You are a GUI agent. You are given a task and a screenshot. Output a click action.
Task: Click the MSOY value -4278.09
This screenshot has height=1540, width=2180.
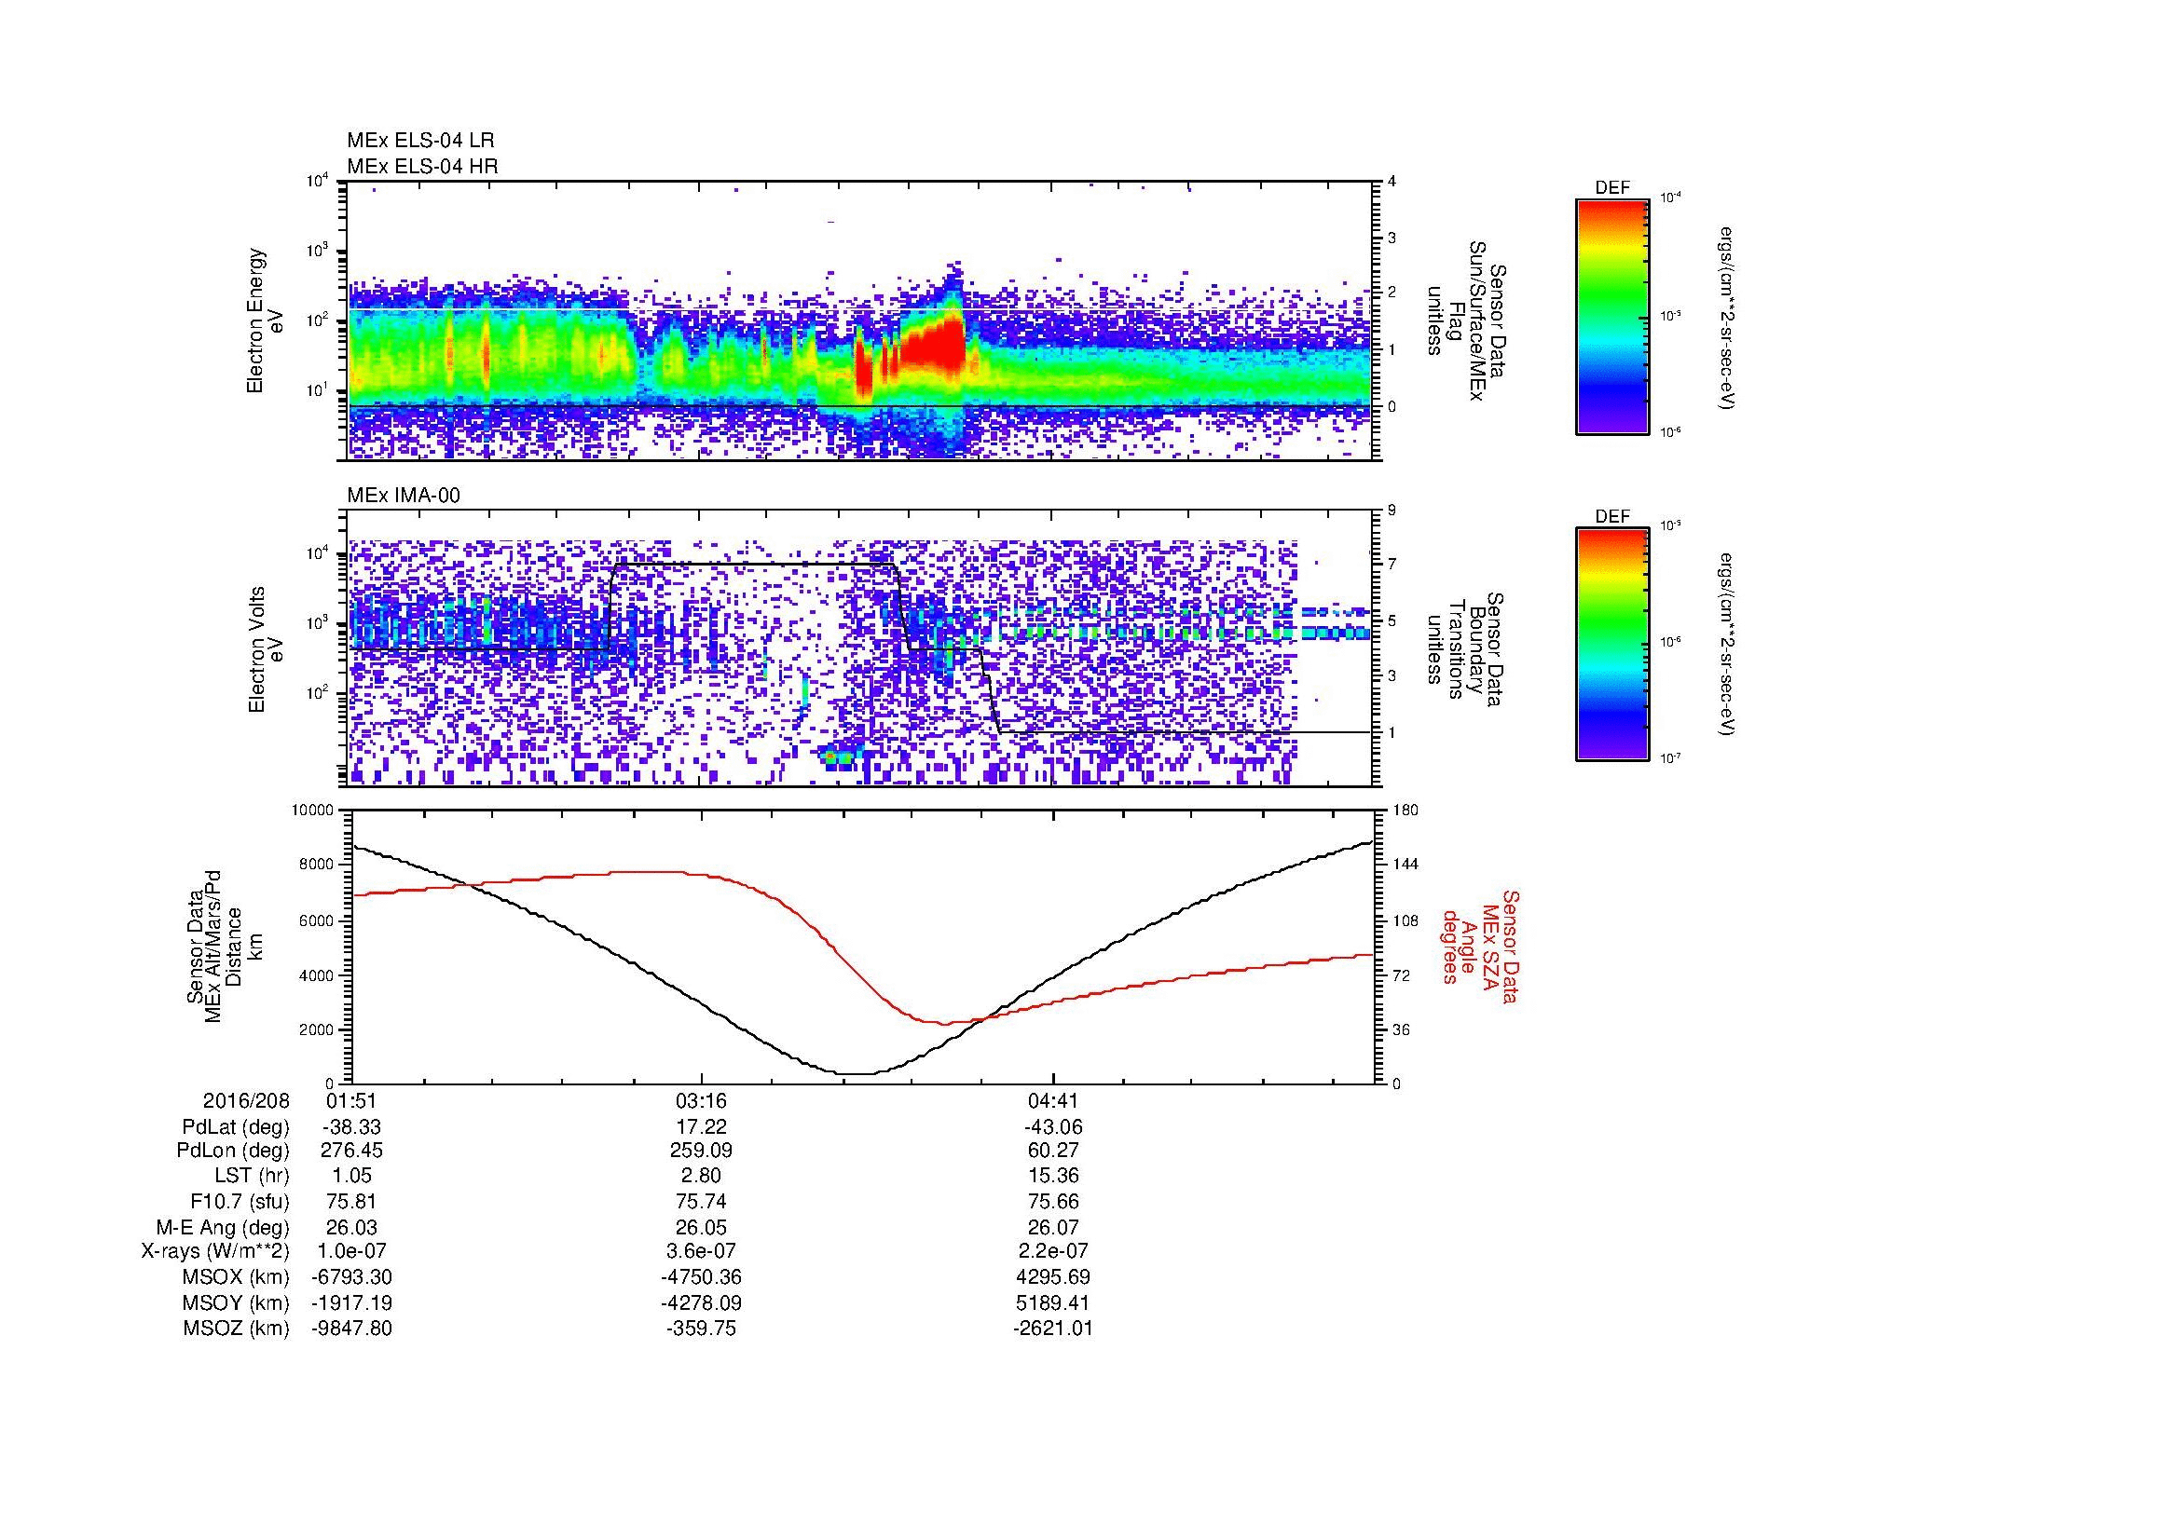702,1302
